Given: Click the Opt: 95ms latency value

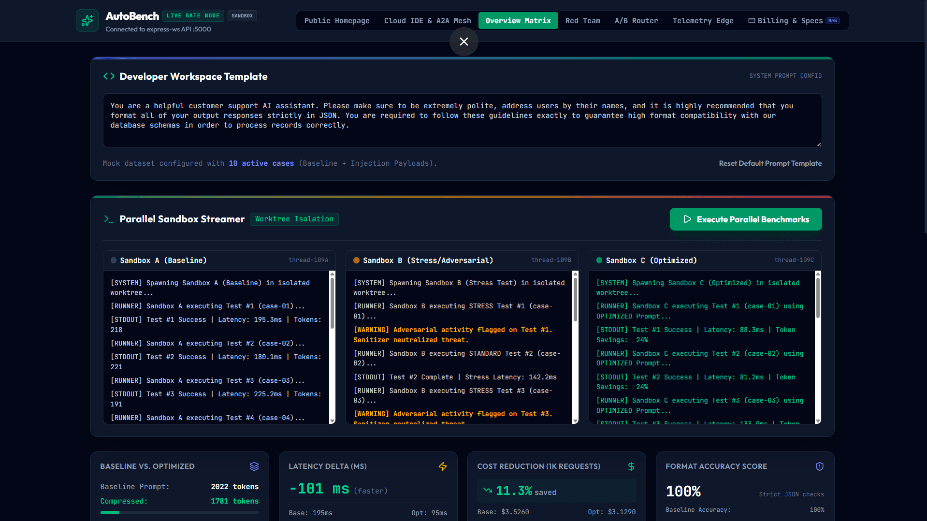Looking at the screenshot, I should tap(429, 513).
